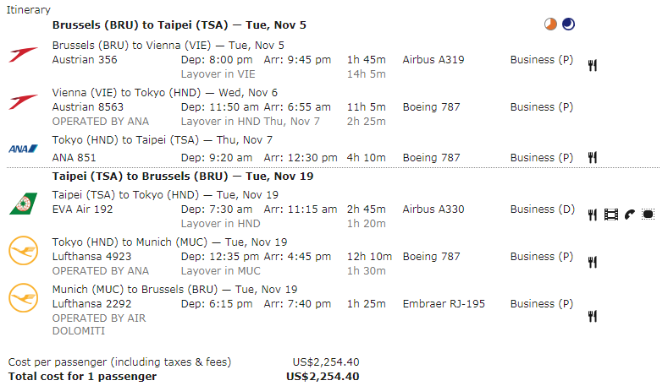Viewport: 668px width, 386px height.
Task: Click the EVA Air logo
Action: 24,204
